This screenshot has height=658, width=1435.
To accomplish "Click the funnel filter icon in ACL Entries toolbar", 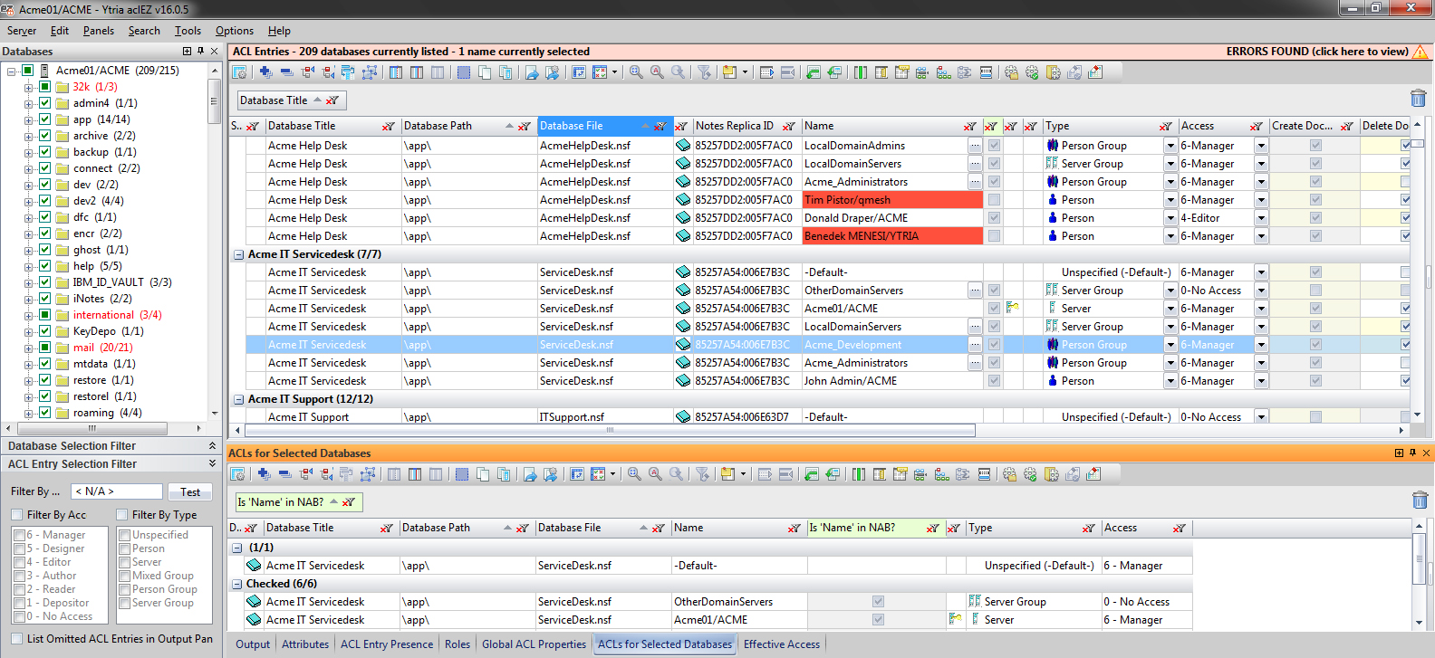I will pos(703,72).
